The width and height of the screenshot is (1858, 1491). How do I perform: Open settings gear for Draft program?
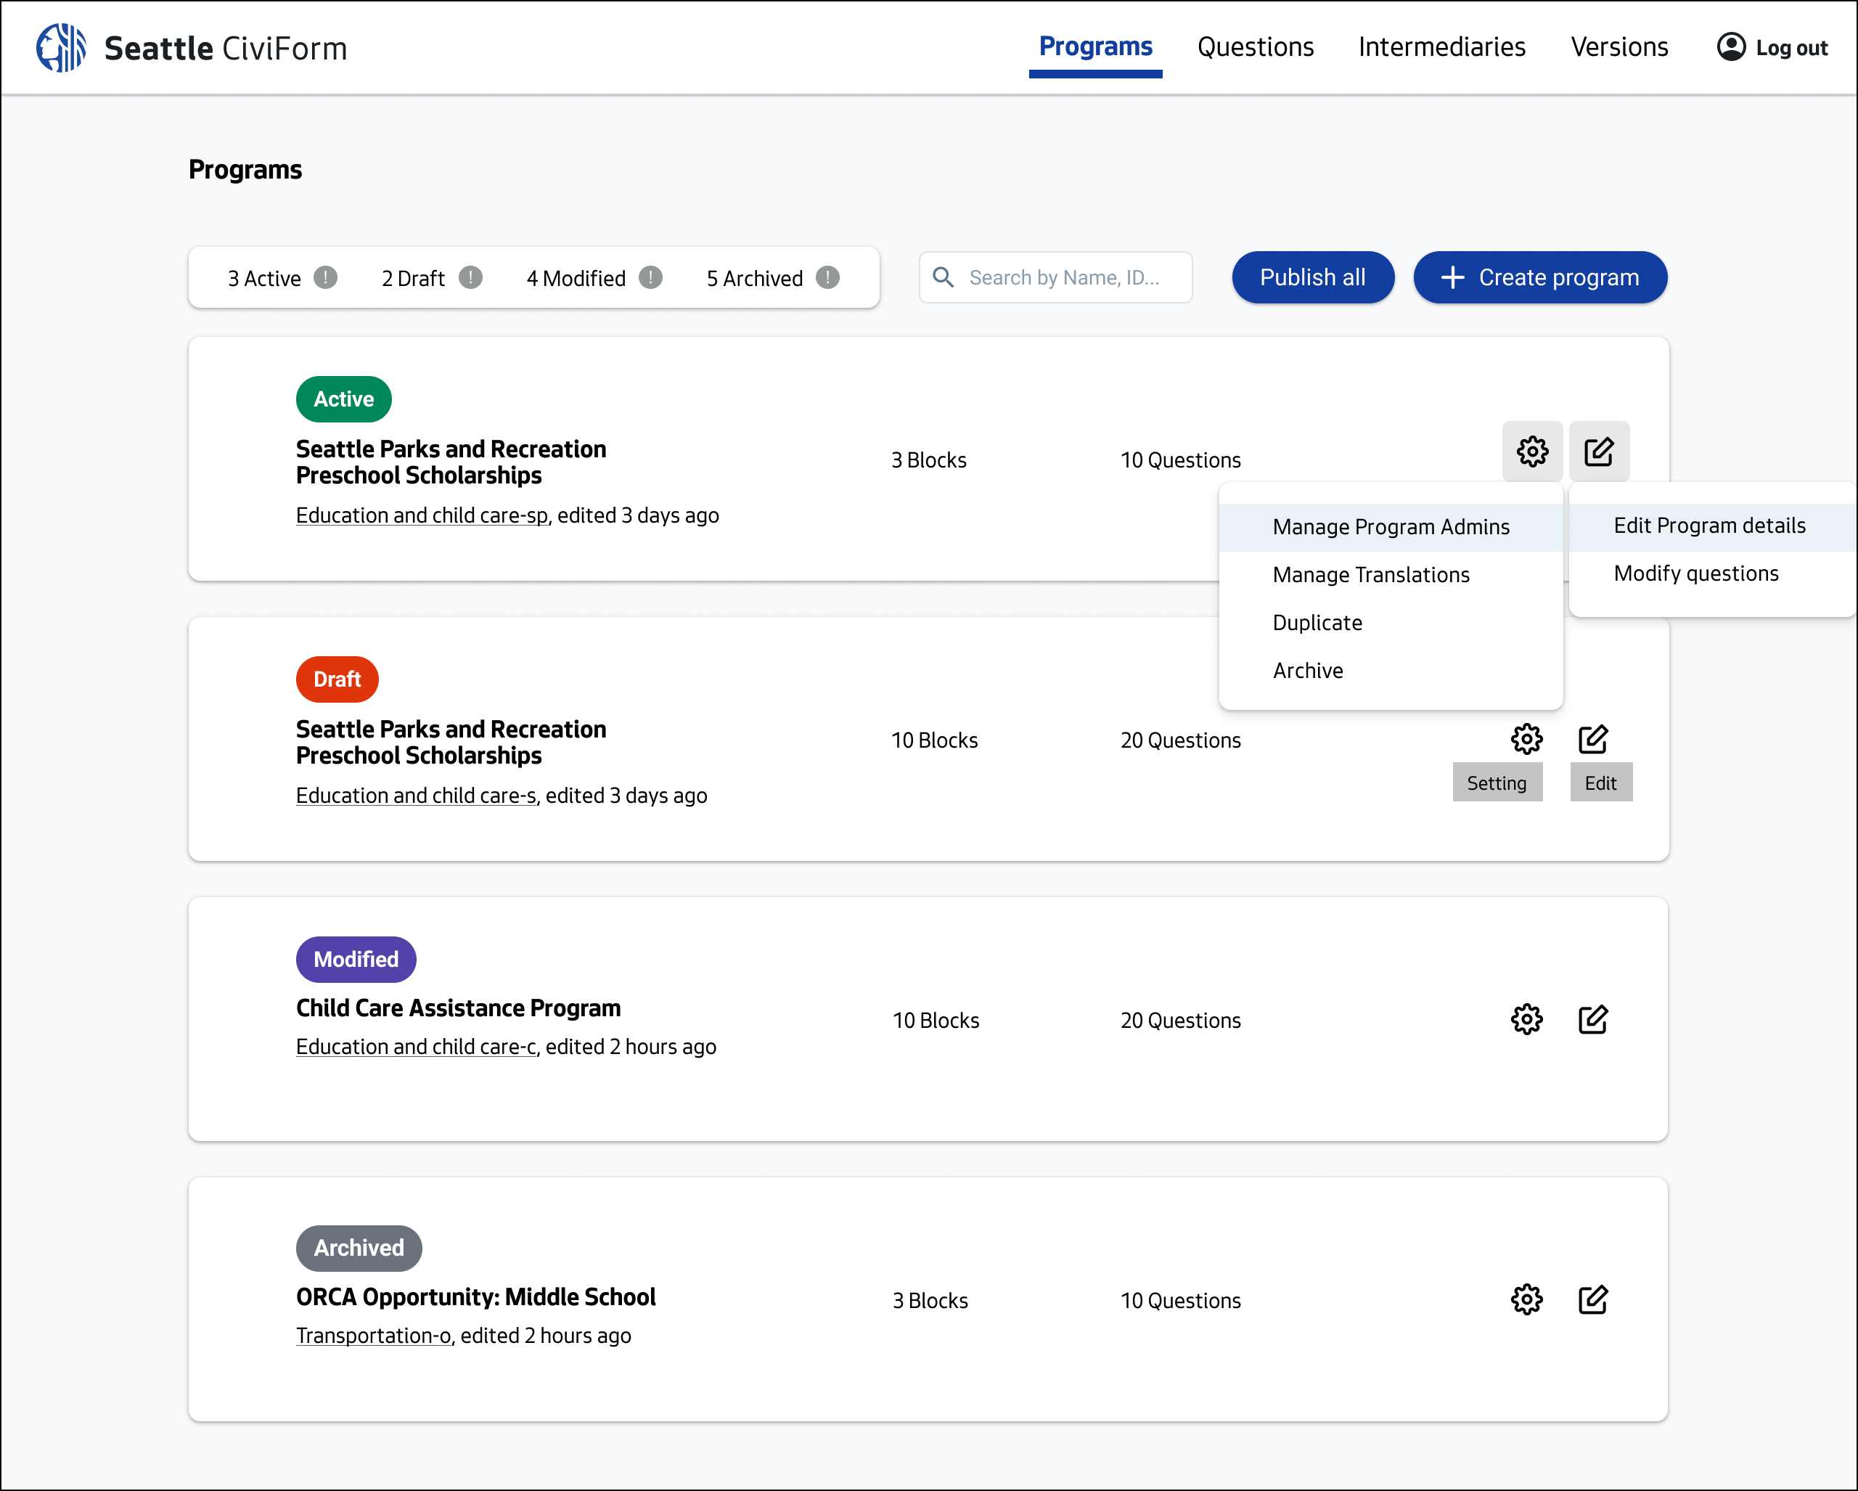(1526, 739)
